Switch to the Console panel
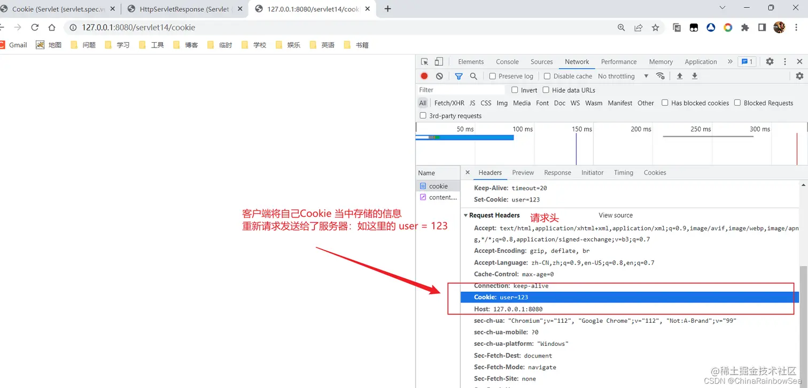The height and width of the screenshot is (388, 808). pos(507,61)
